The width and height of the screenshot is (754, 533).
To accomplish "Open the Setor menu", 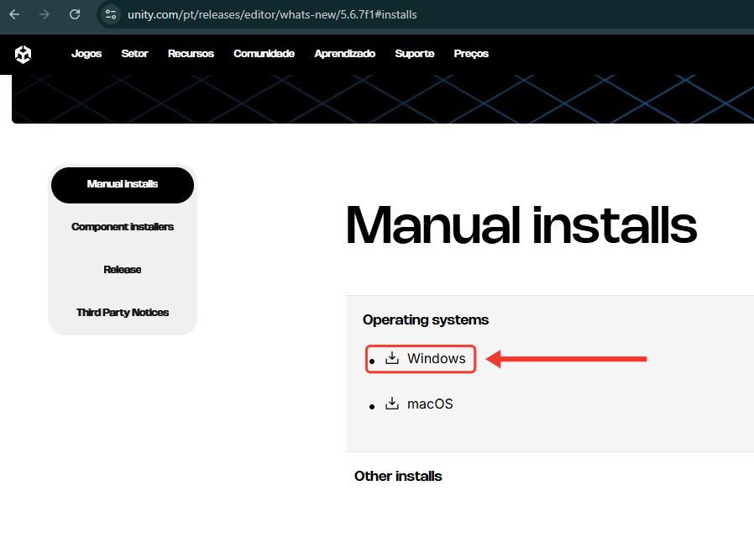I will [x=134, y=54].
